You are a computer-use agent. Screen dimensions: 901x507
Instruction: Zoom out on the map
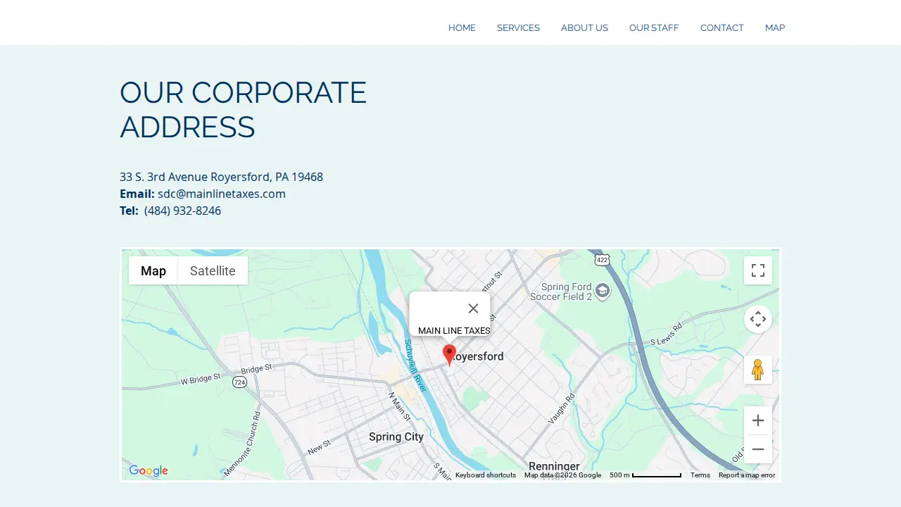758,449
